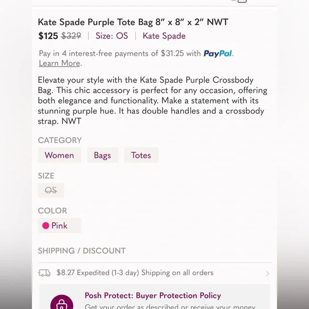Open the Bags category tag
Viewport: 309px width, 309px height.
coord(102,155)
